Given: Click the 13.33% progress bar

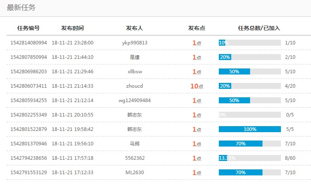Looking at the screenshot, I should point(250,158).
